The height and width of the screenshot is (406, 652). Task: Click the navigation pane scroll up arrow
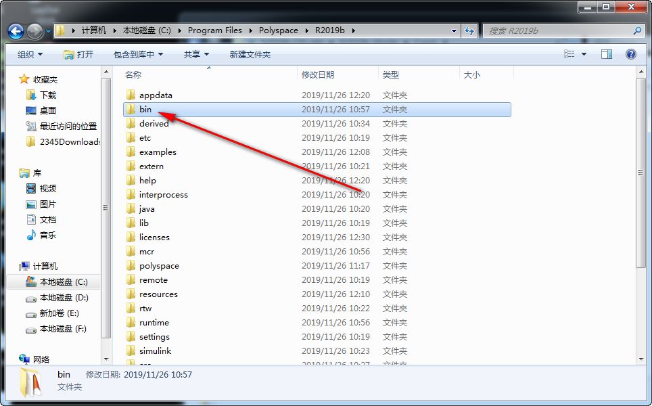(106, 72)
